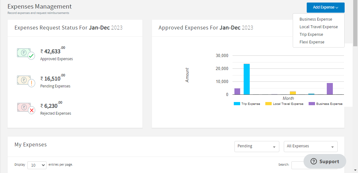Screen dimensions: 358x173
Task: Open the entries per page selector
Action: [37, 165]
